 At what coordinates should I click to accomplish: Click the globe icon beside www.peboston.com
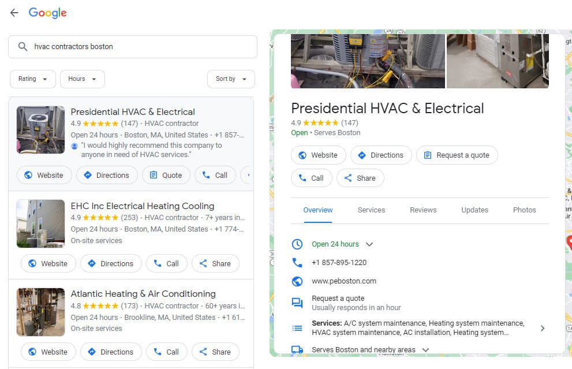(x=297, y=281)
